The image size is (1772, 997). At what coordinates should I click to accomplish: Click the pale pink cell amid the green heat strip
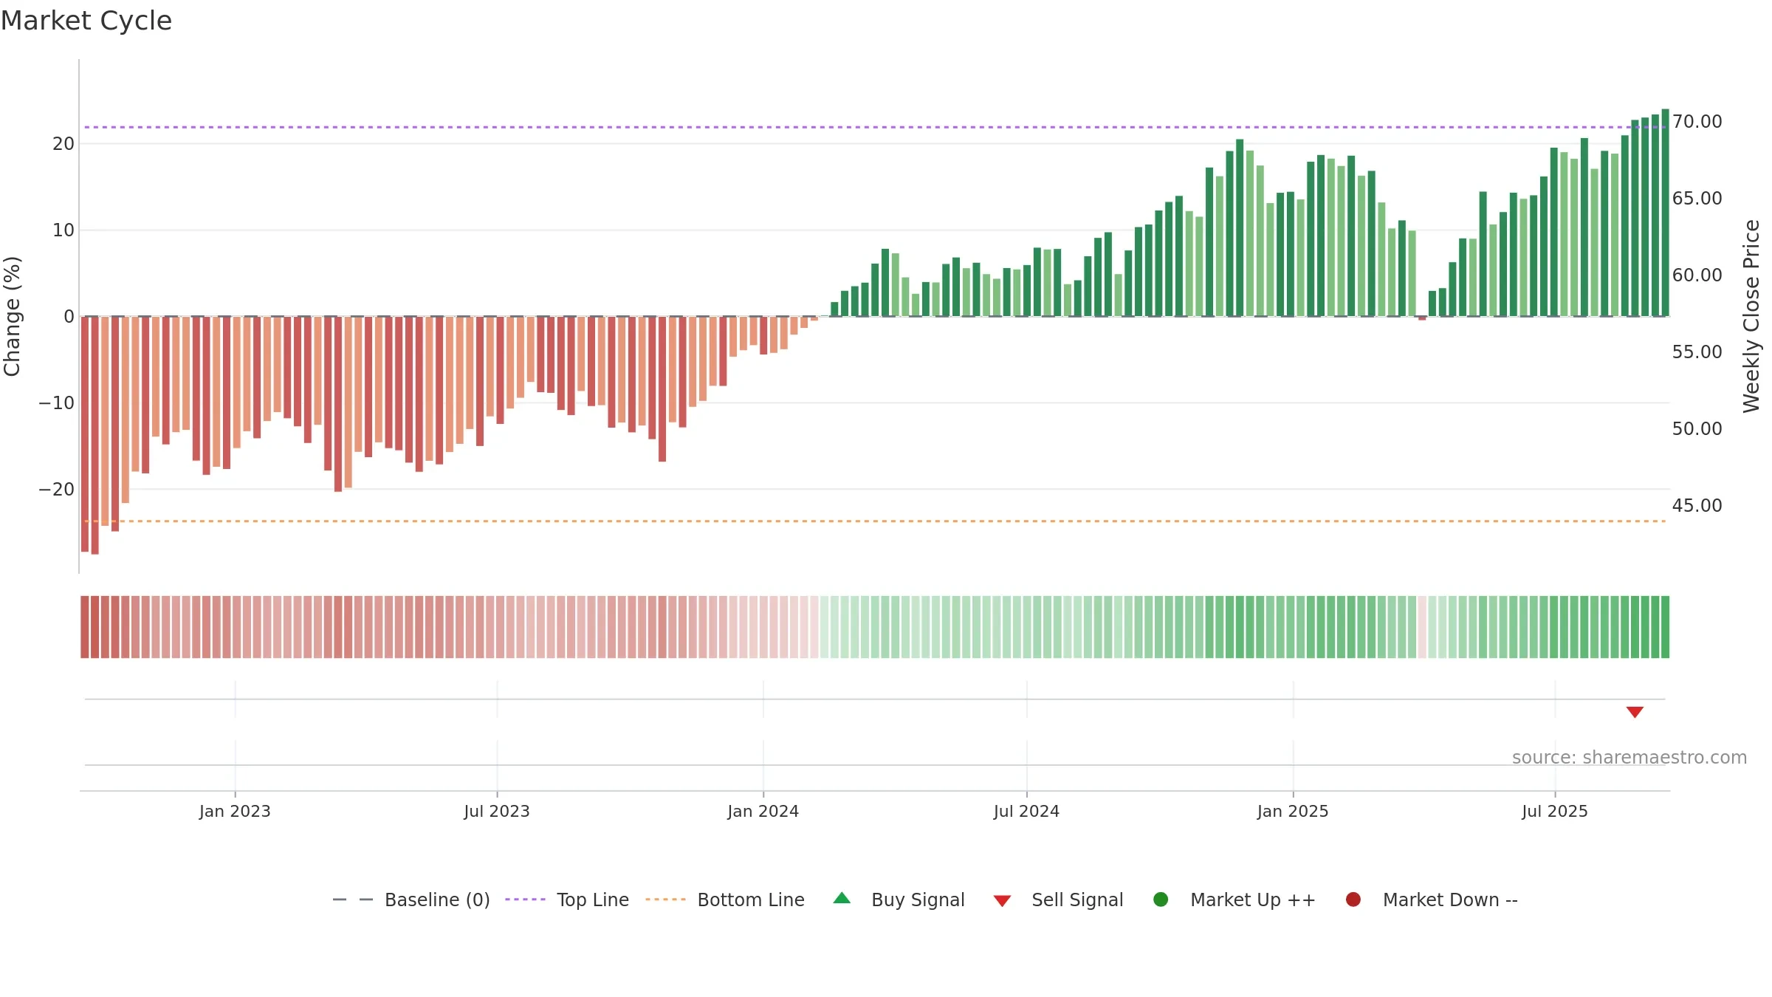coord(1422,627)
